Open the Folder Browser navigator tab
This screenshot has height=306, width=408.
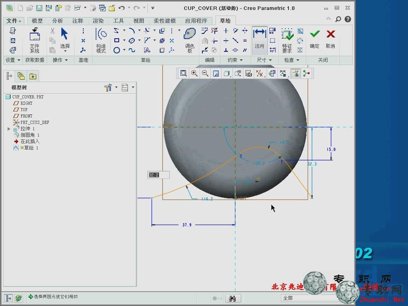(x=21, y=76)
